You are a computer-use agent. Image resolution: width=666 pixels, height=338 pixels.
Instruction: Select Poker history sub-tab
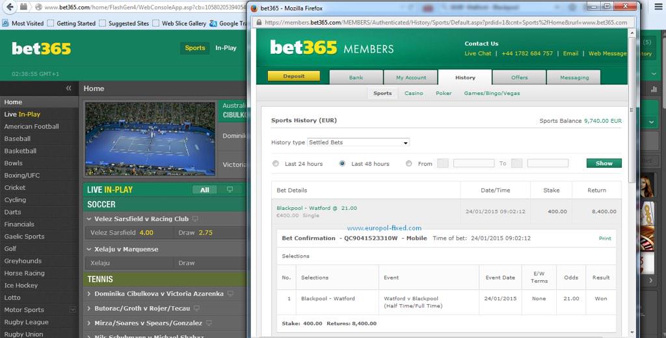[444, 94]
